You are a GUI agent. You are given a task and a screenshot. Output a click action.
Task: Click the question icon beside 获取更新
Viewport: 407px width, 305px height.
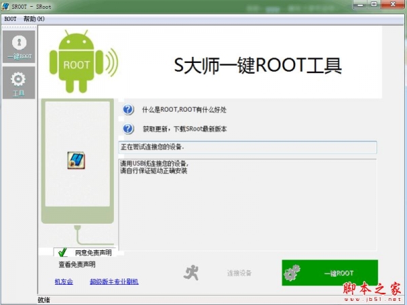click(x=128, y=129)
